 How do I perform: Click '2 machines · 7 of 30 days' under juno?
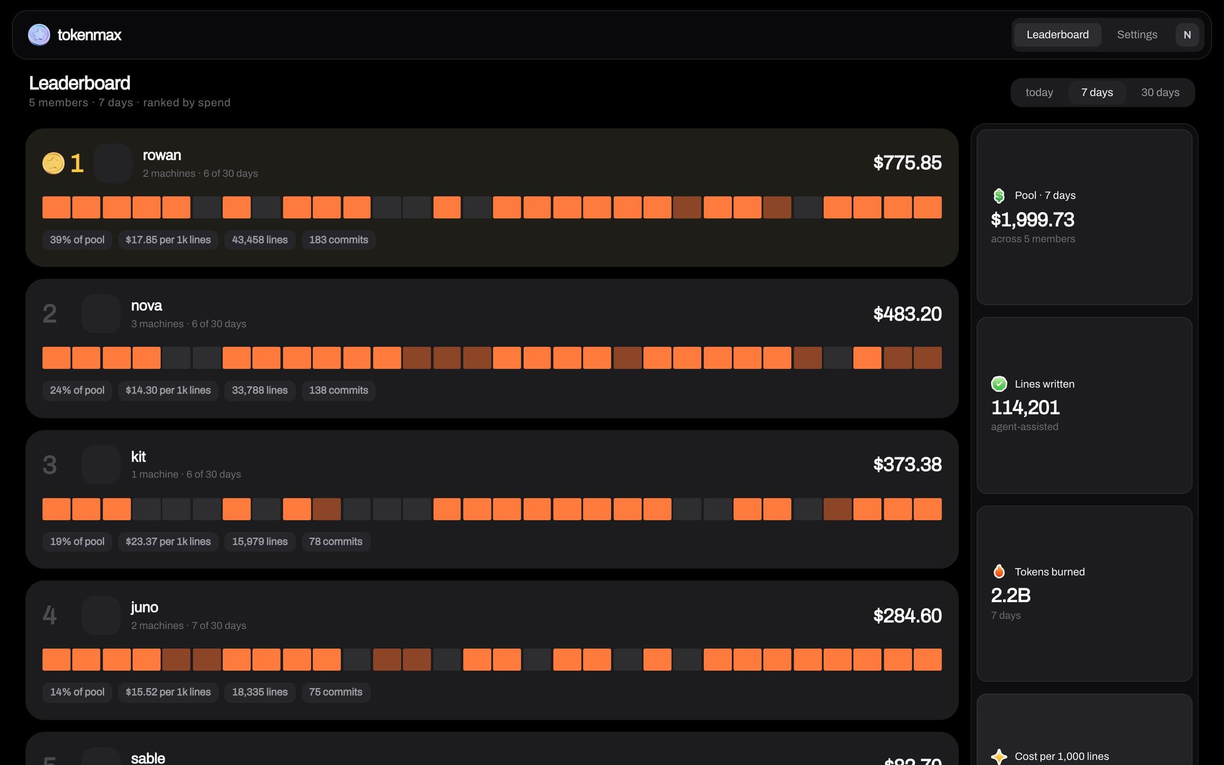[189, 625]
